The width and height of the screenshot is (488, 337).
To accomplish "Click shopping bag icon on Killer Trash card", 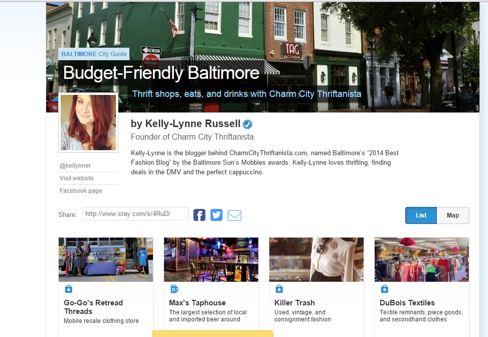I will coord(279,289).
